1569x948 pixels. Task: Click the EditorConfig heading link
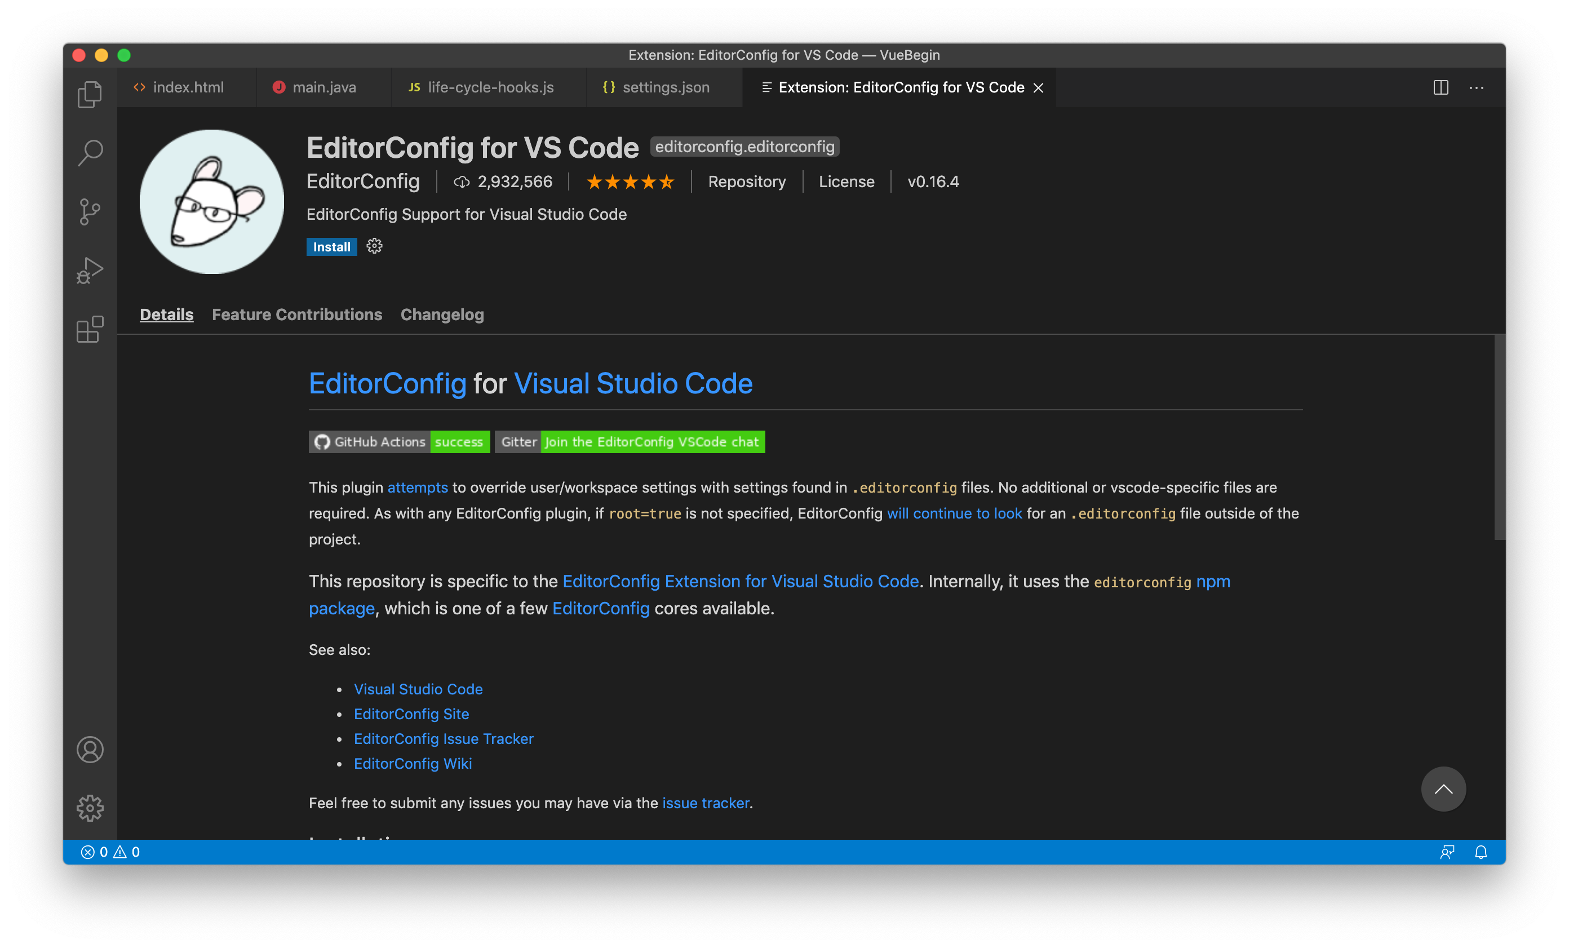click(x=388, y=383)
